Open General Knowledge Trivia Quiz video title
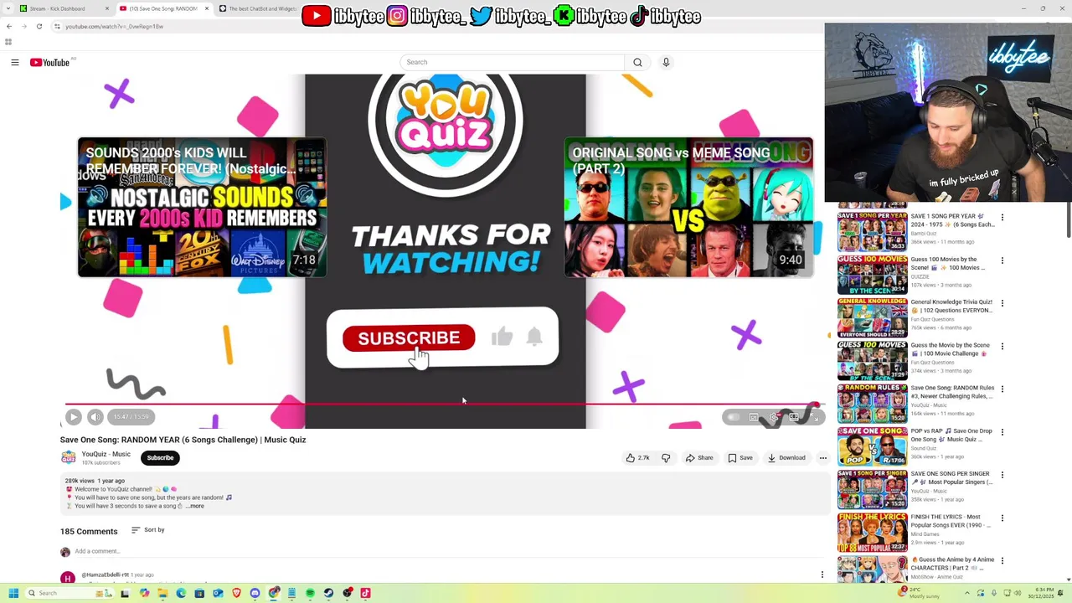This screenshot has width=1072, height=603. (x=951, y=306)
